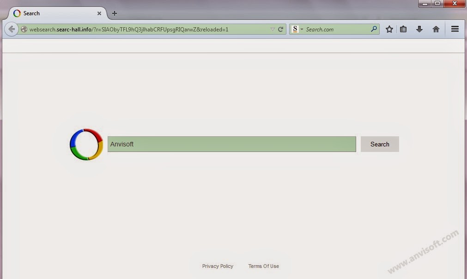467x279 pixels.
Task: Open the URL history dropdown arrow
Action: [273, 29]
